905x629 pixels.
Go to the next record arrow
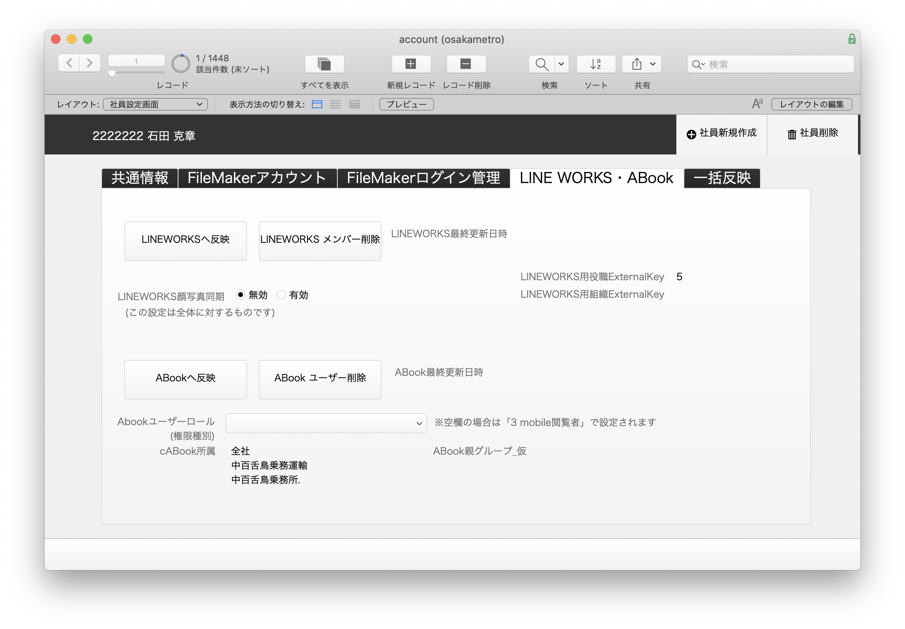(90, 63)
